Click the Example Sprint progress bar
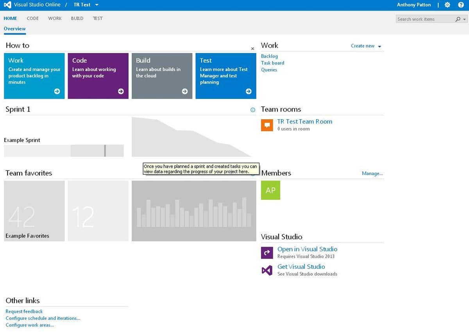Image resolution: width=469 pixels, height=335 pixels. (x=64, y=150)
